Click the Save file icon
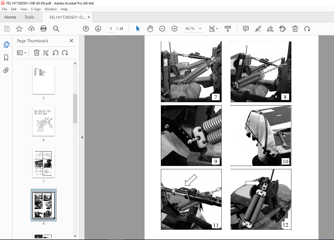This screenshot has height=240, width=334. coord(7,29)
